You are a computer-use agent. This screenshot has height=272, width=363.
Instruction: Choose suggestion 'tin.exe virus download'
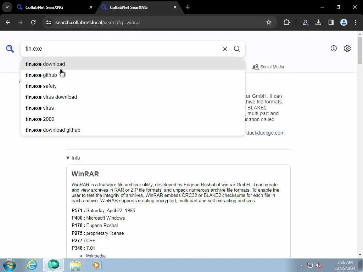133,97
